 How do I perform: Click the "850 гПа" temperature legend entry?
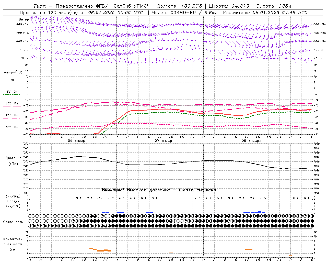click(x=12, y=103)
